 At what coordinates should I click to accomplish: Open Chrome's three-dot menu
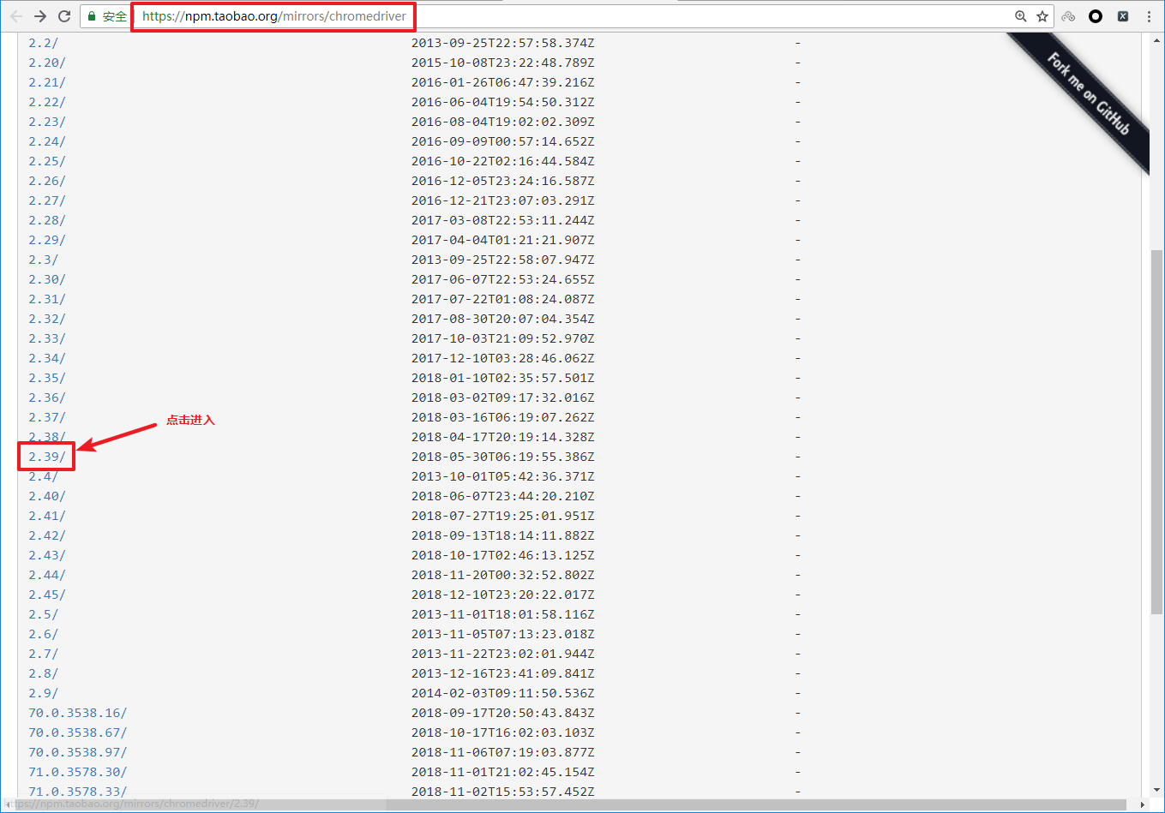[x=1149, y=15]
